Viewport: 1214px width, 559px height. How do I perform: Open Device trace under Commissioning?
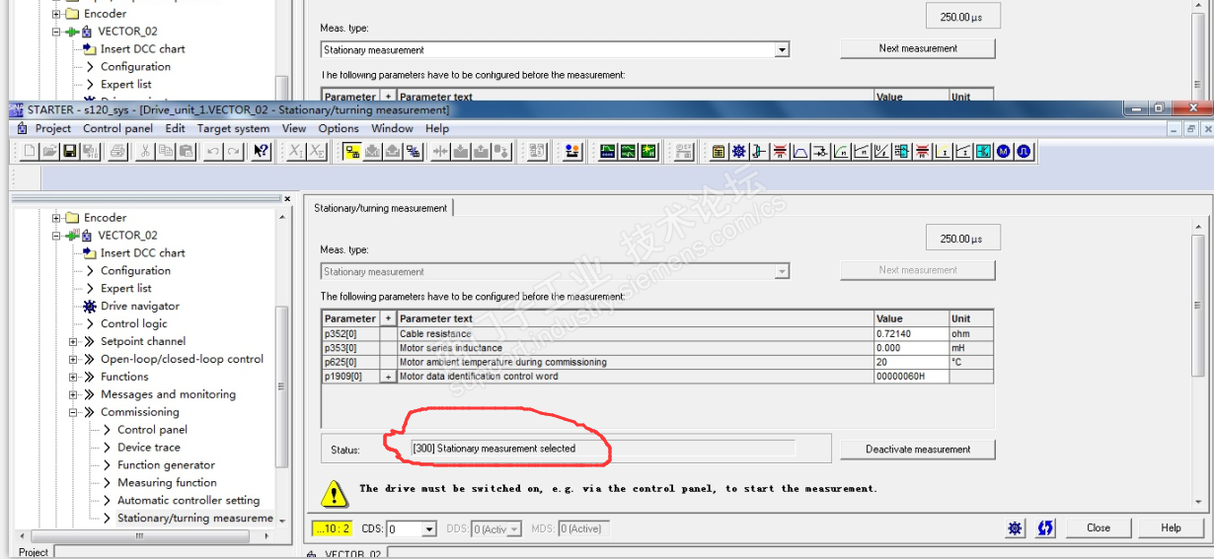[148, 448]
